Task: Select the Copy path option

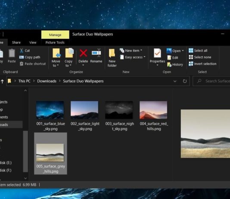Action: pos(30,57)
